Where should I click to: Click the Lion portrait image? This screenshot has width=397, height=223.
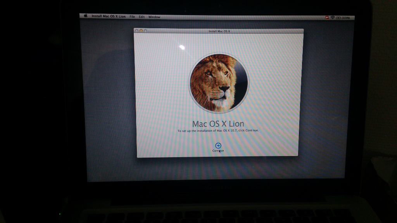(x=219, y=83)
